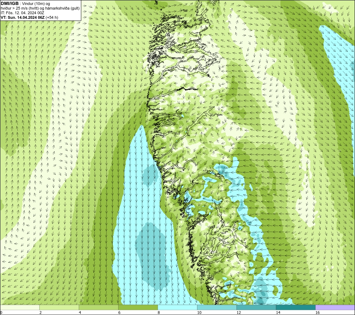
Task: Click the "10" scale label
Action: click(199, 313)
